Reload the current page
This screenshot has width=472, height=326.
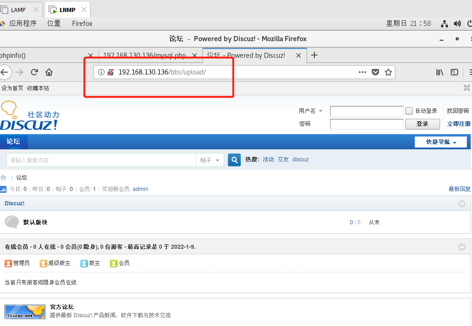(34, 72)
